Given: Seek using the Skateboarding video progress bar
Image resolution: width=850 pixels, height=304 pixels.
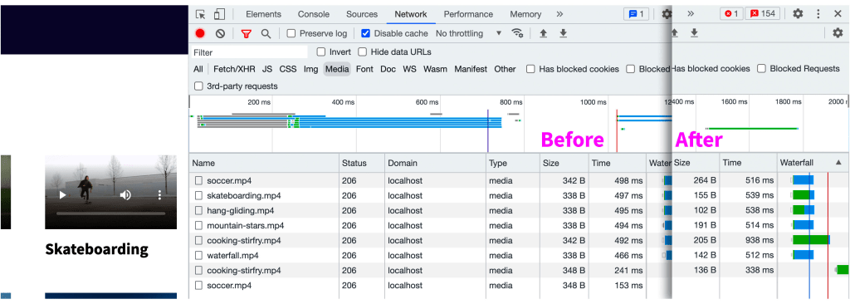Looking at the screenshot, I should (111, 213).
